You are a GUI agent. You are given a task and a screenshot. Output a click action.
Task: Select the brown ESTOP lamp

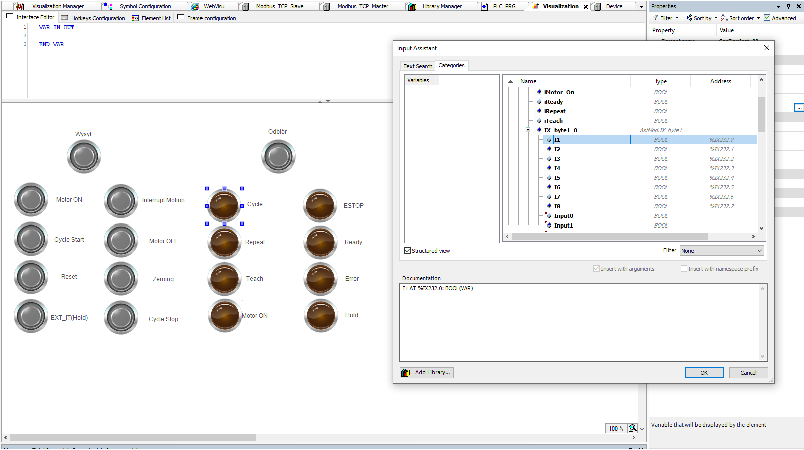[x=320, y=206]
